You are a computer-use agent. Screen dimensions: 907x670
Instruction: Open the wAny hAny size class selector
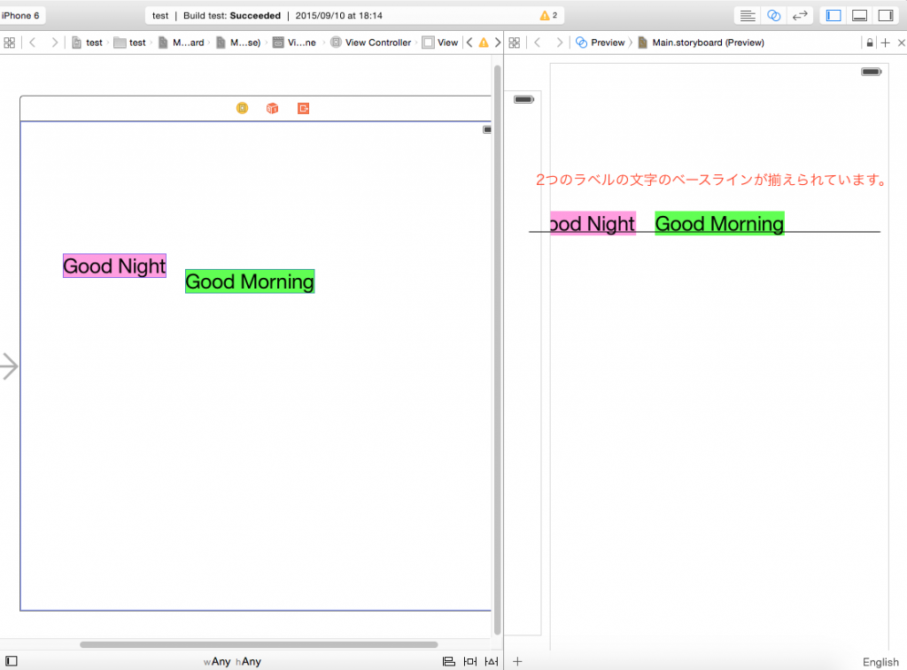232,661
